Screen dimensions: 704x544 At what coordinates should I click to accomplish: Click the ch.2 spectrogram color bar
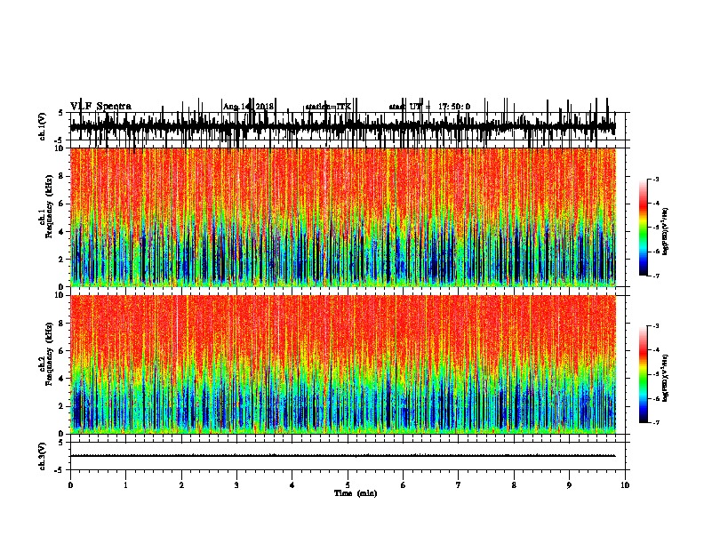tap(643, 374)
